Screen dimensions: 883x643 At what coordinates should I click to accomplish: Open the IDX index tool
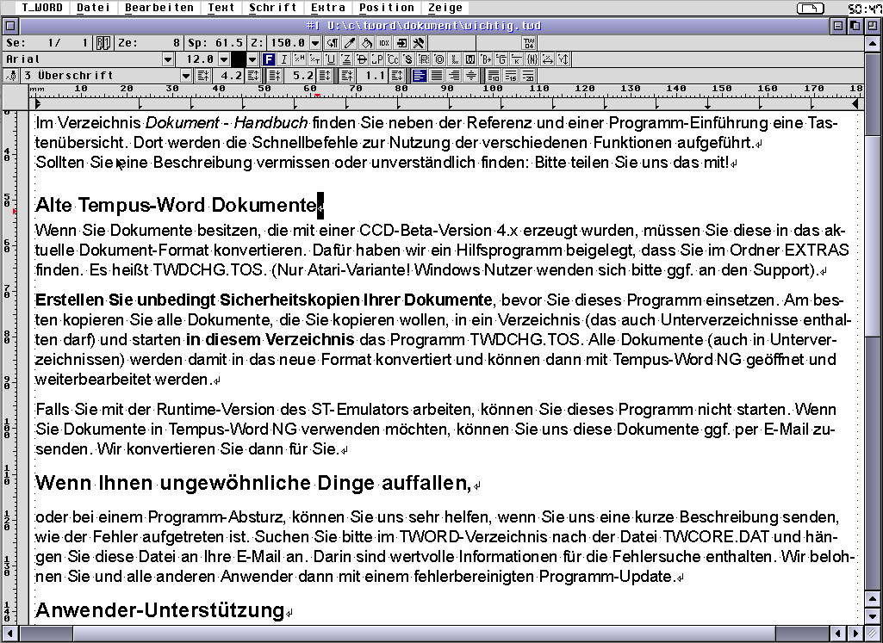384,42
